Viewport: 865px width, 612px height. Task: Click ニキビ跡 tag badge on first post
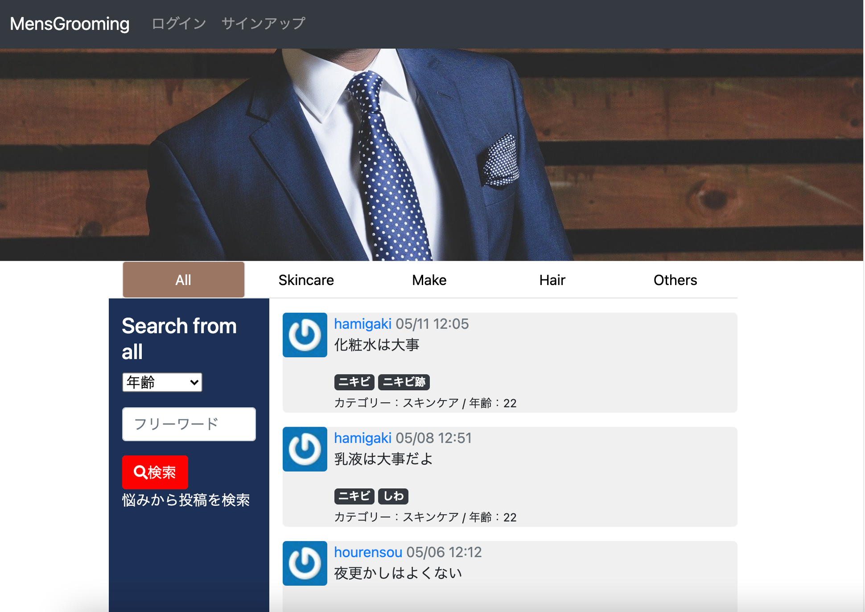pyautogui.click(x=404, y=382)
